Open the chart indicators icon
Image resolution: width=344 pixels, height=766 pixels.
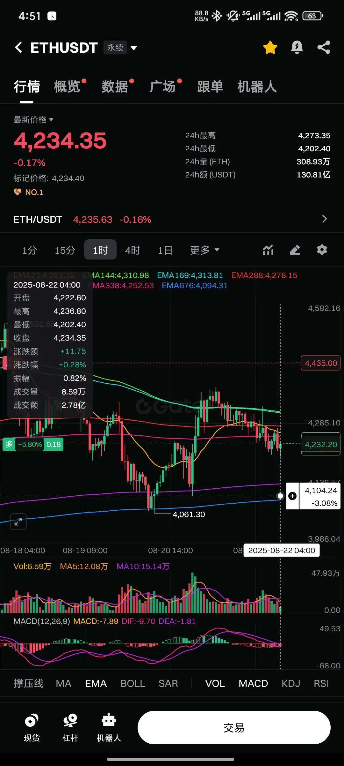tap(268, 250)
